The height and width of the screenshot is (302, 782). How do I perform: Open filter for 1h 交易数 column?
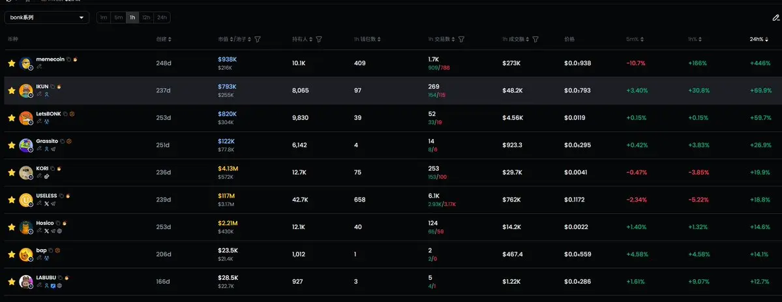click(461, 39)
